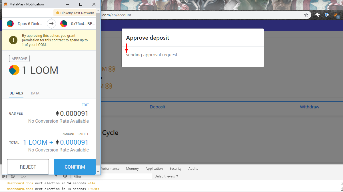Screen dimensions: 343x192
Task: Toggle the live expression eye icon
Action: tap(65, 176)
